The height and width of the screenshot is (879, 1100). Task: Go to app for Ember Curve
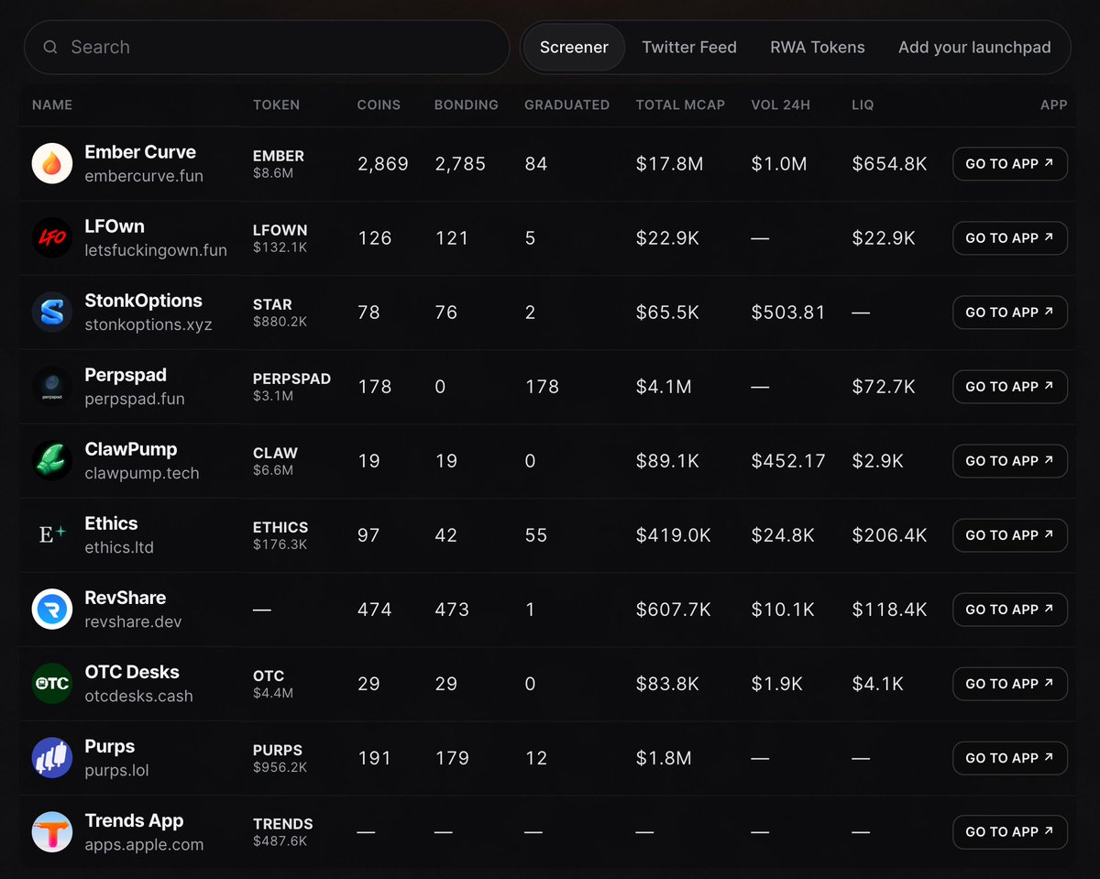(x=1010, y=164)
